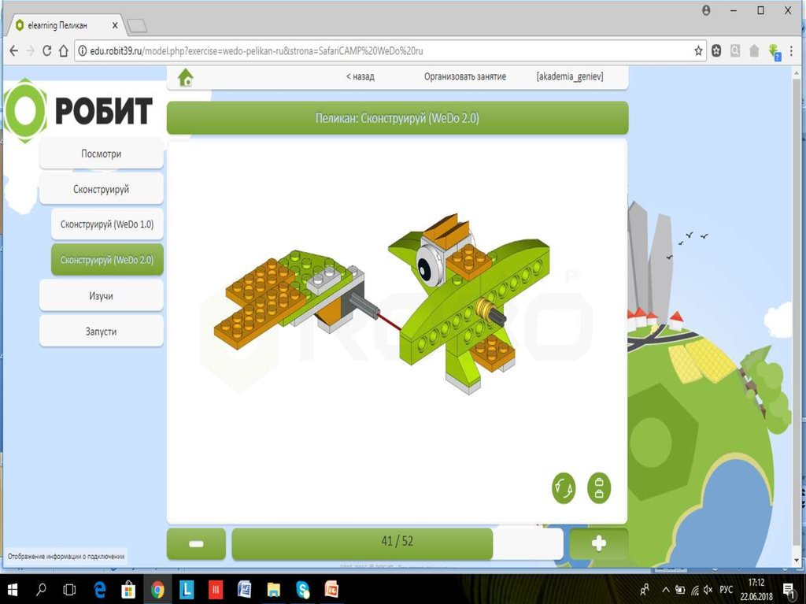Switch input language РУС
Viewport: 806px width, 604px height.
(726, 590)
